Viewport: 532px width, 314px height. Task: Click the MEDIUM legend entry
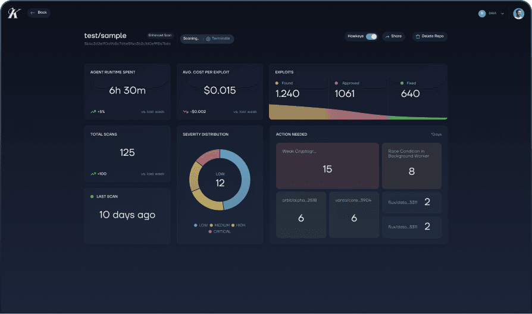coord(220,225)
